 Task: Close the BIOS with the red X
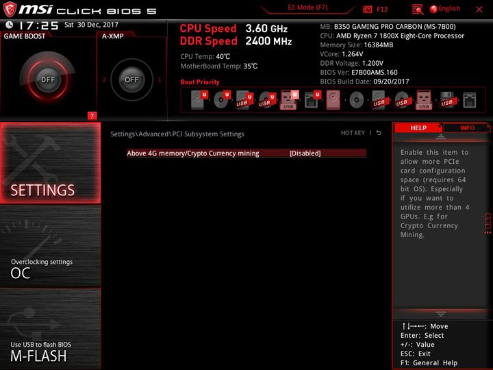click(479, 10)
